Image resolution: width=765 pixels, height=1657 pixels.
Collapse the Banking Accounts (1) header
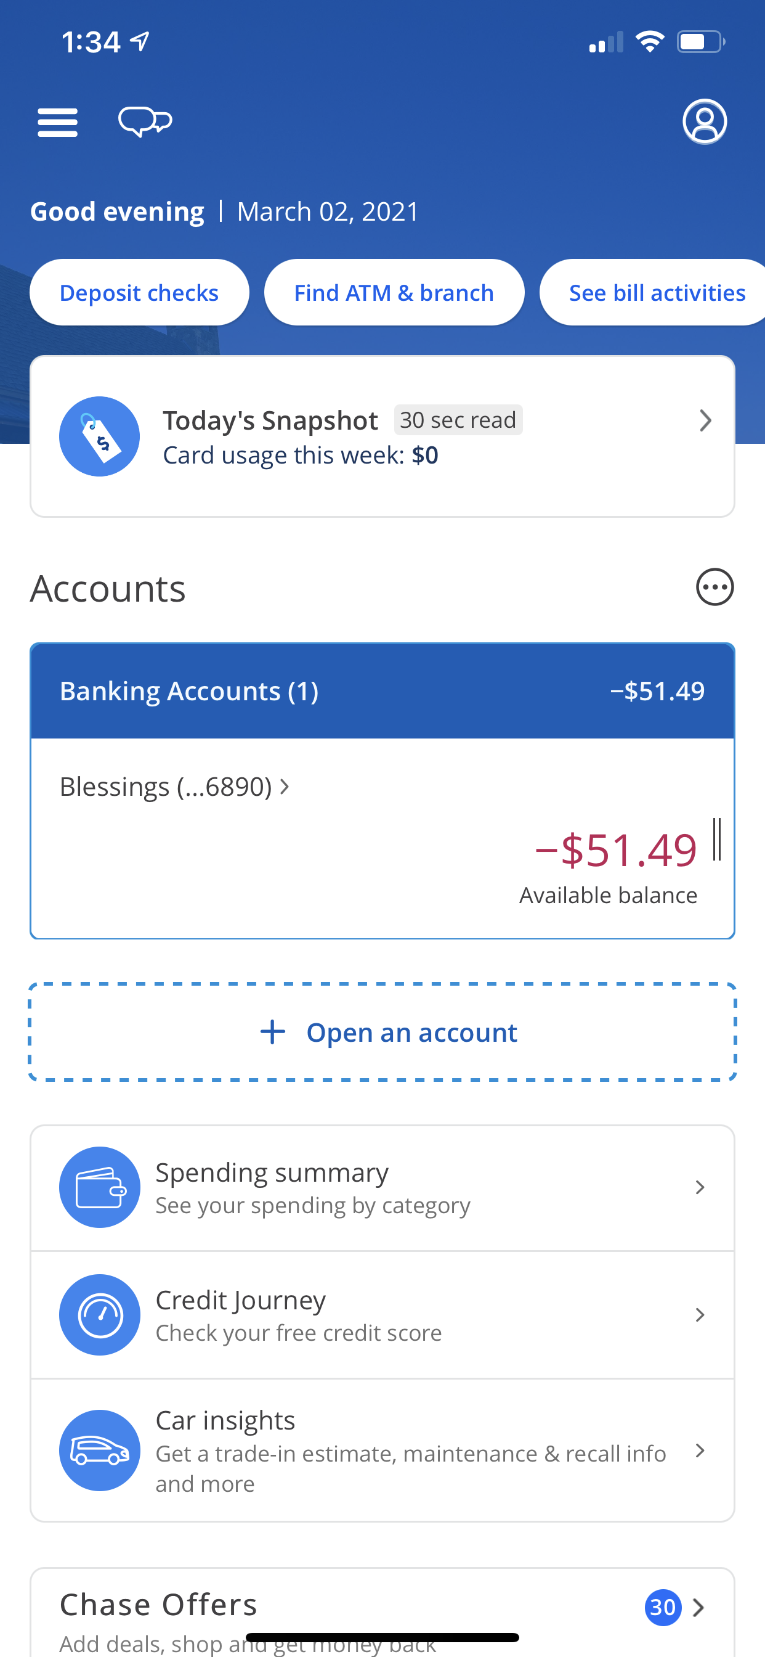pyautogui.click(x=382, y=691)
